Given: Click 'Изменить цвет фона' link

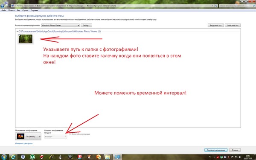Looking at the screenshot, I should coord(24,143).
